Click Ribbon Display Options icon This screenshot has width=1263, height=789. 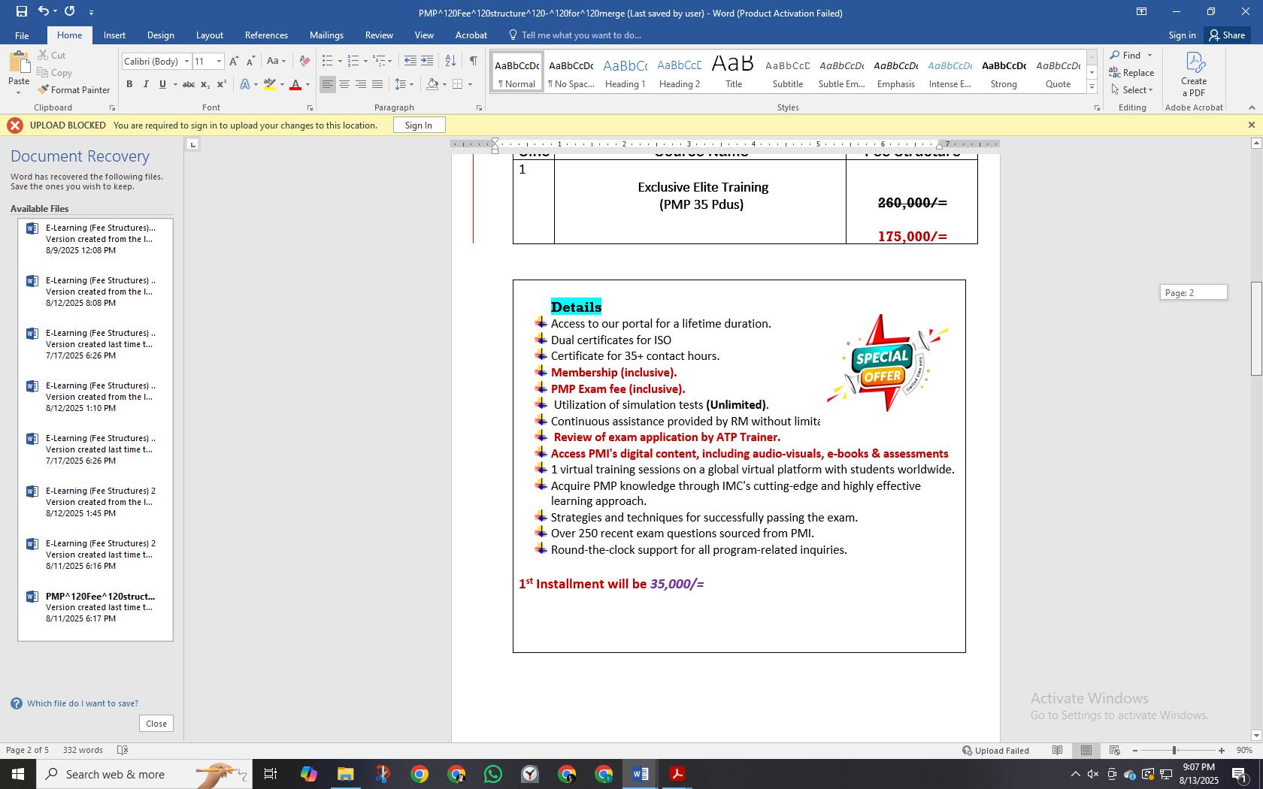pos(1141,11)
